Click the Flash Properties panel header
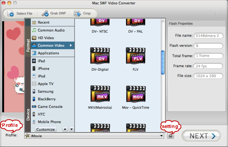228x147 pixels. coord(196,24)
